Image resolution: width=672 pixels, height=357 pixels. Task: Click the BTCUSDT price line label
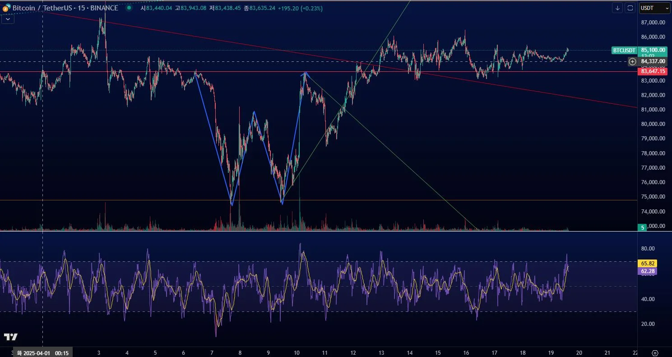pyautogui.click(x=624, y=50)
